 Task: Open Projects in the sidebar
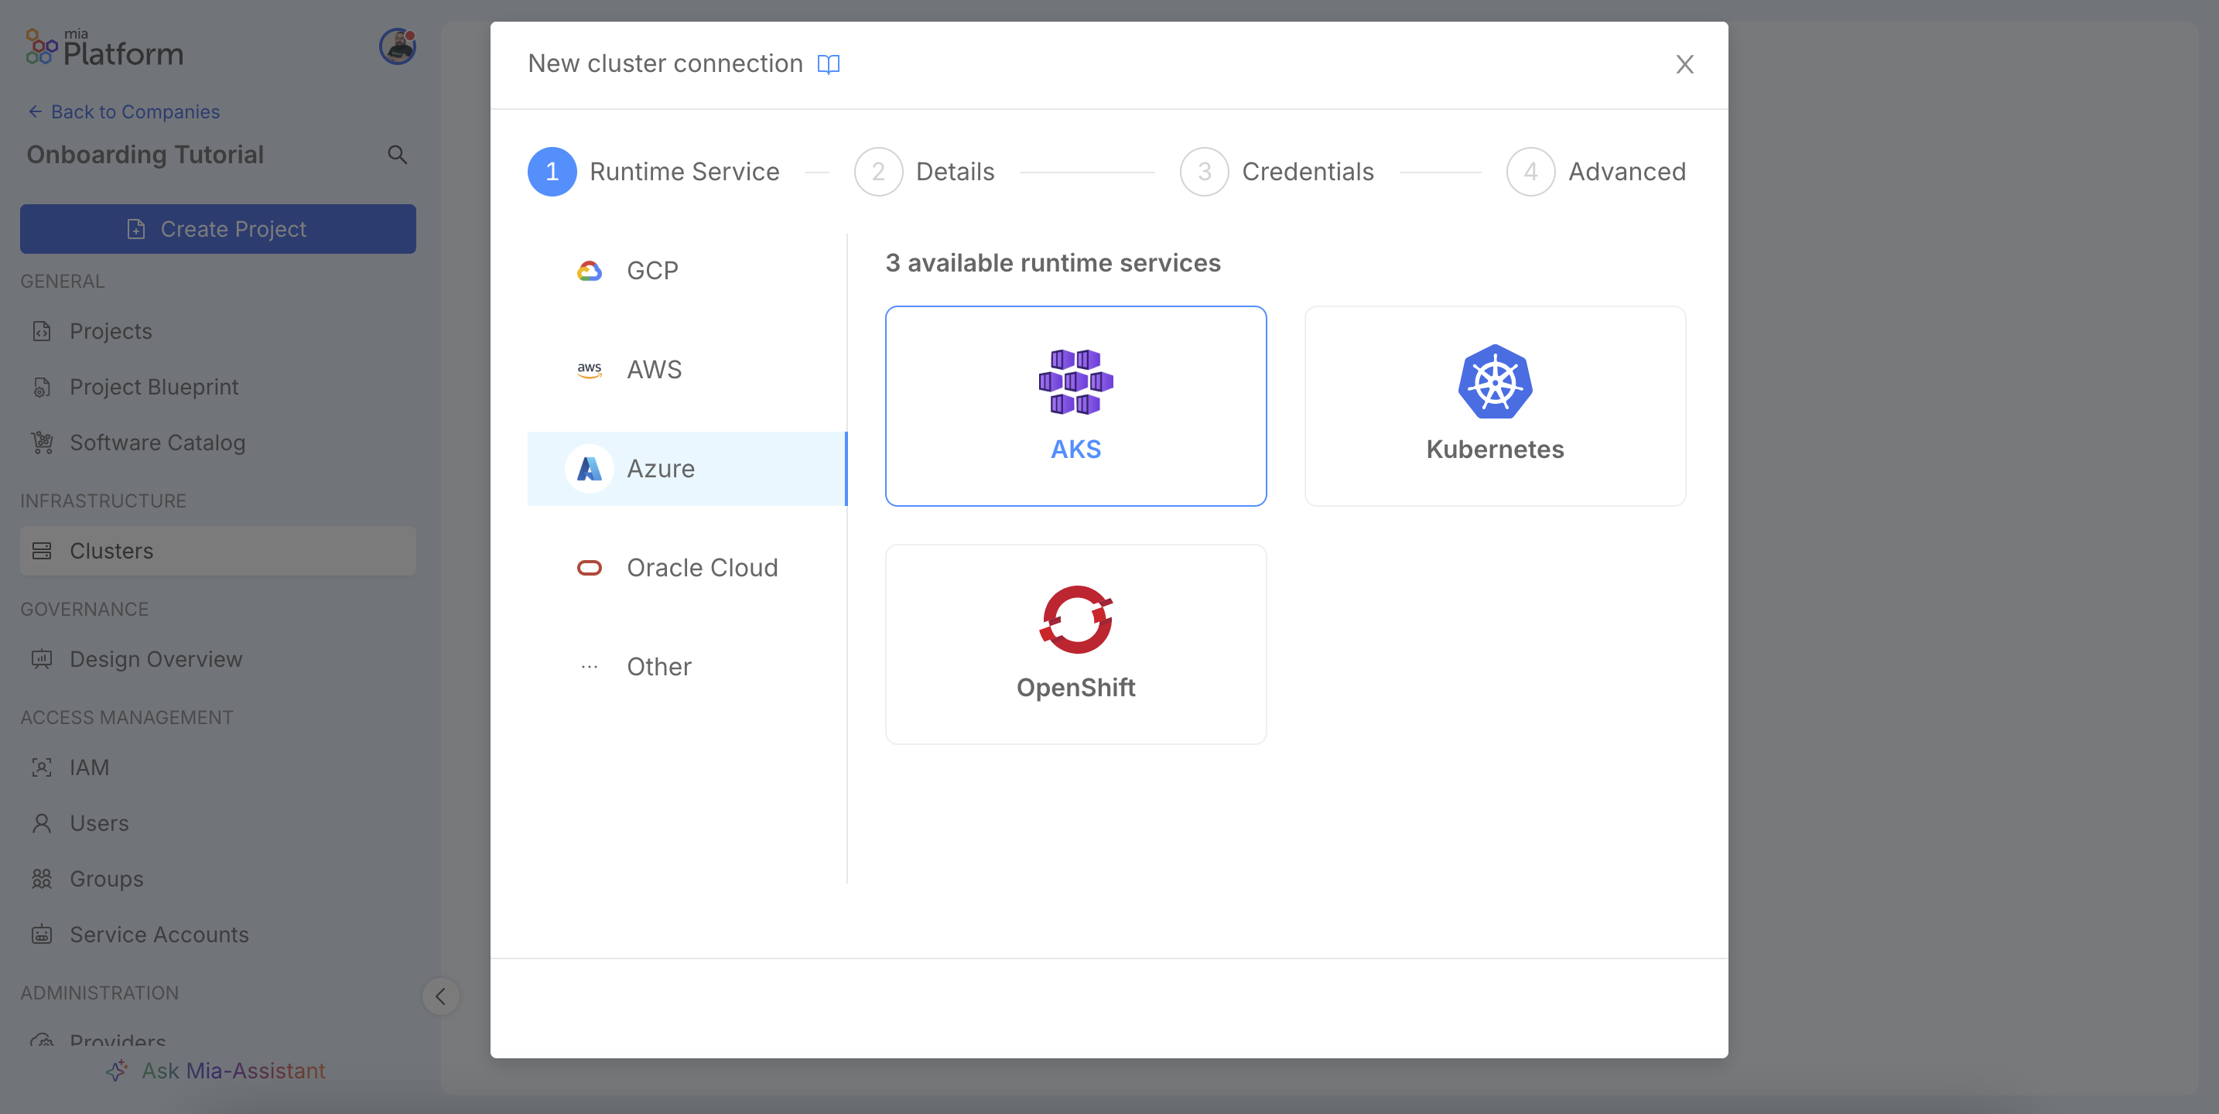pos(218,332)
